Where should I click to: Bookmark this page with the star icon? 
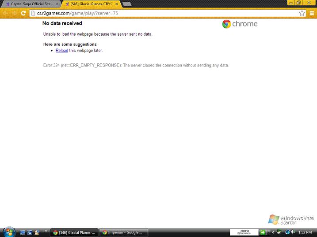302,13
